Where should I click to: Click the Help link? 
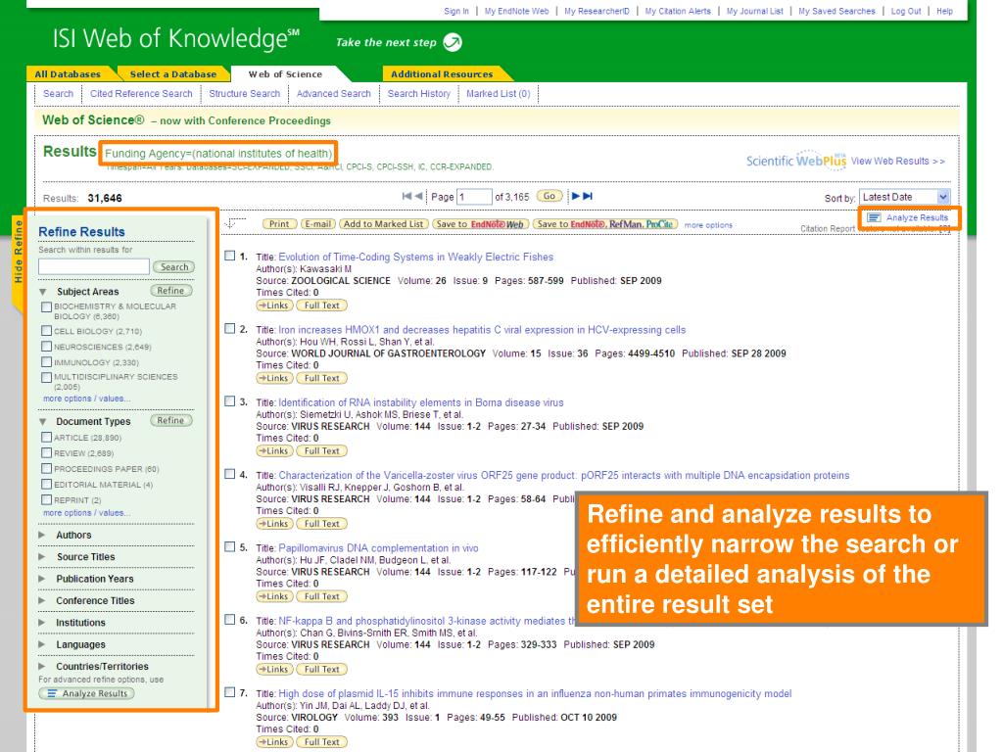pos(944,11)
